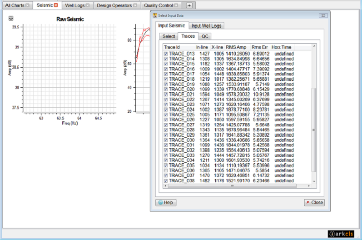Select the TRACE_025 row name
This screenshot has height=240, width=362.
[182, 115]
